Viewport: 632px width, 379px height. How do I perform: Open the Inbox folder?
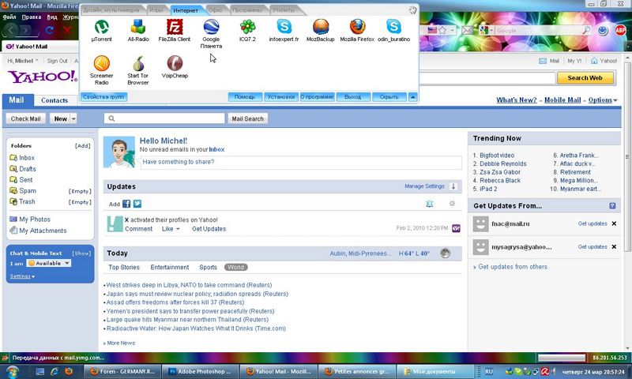[x=27, y=158]
